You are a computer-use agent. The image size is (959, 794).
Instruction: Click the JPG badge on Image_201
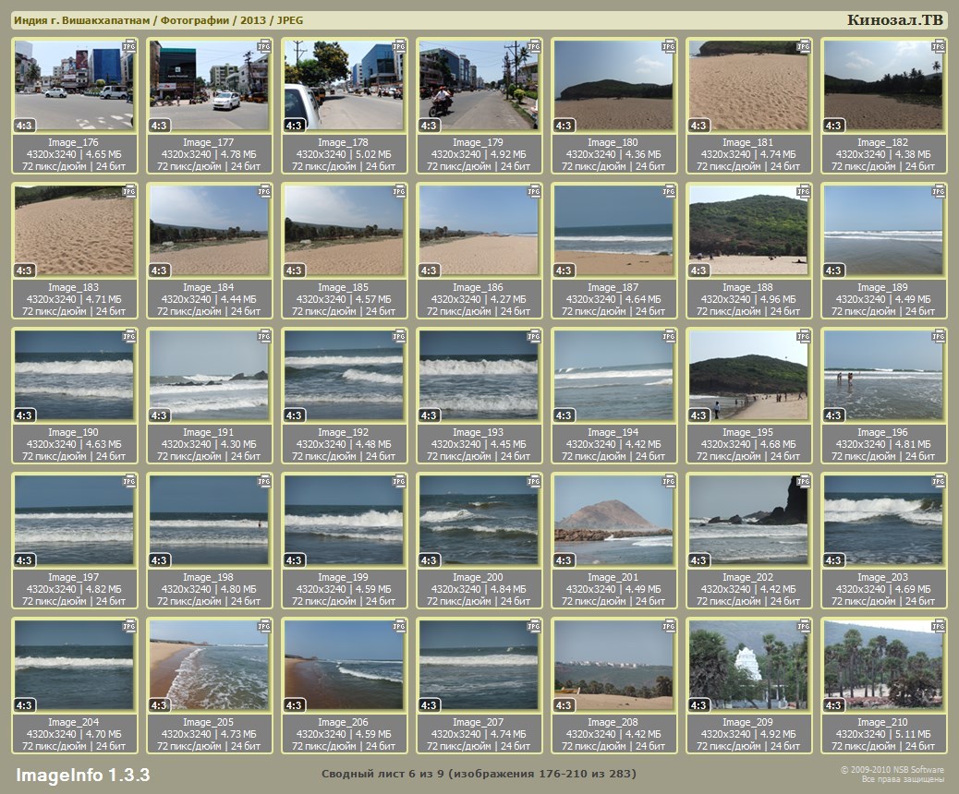click(669, 481)
